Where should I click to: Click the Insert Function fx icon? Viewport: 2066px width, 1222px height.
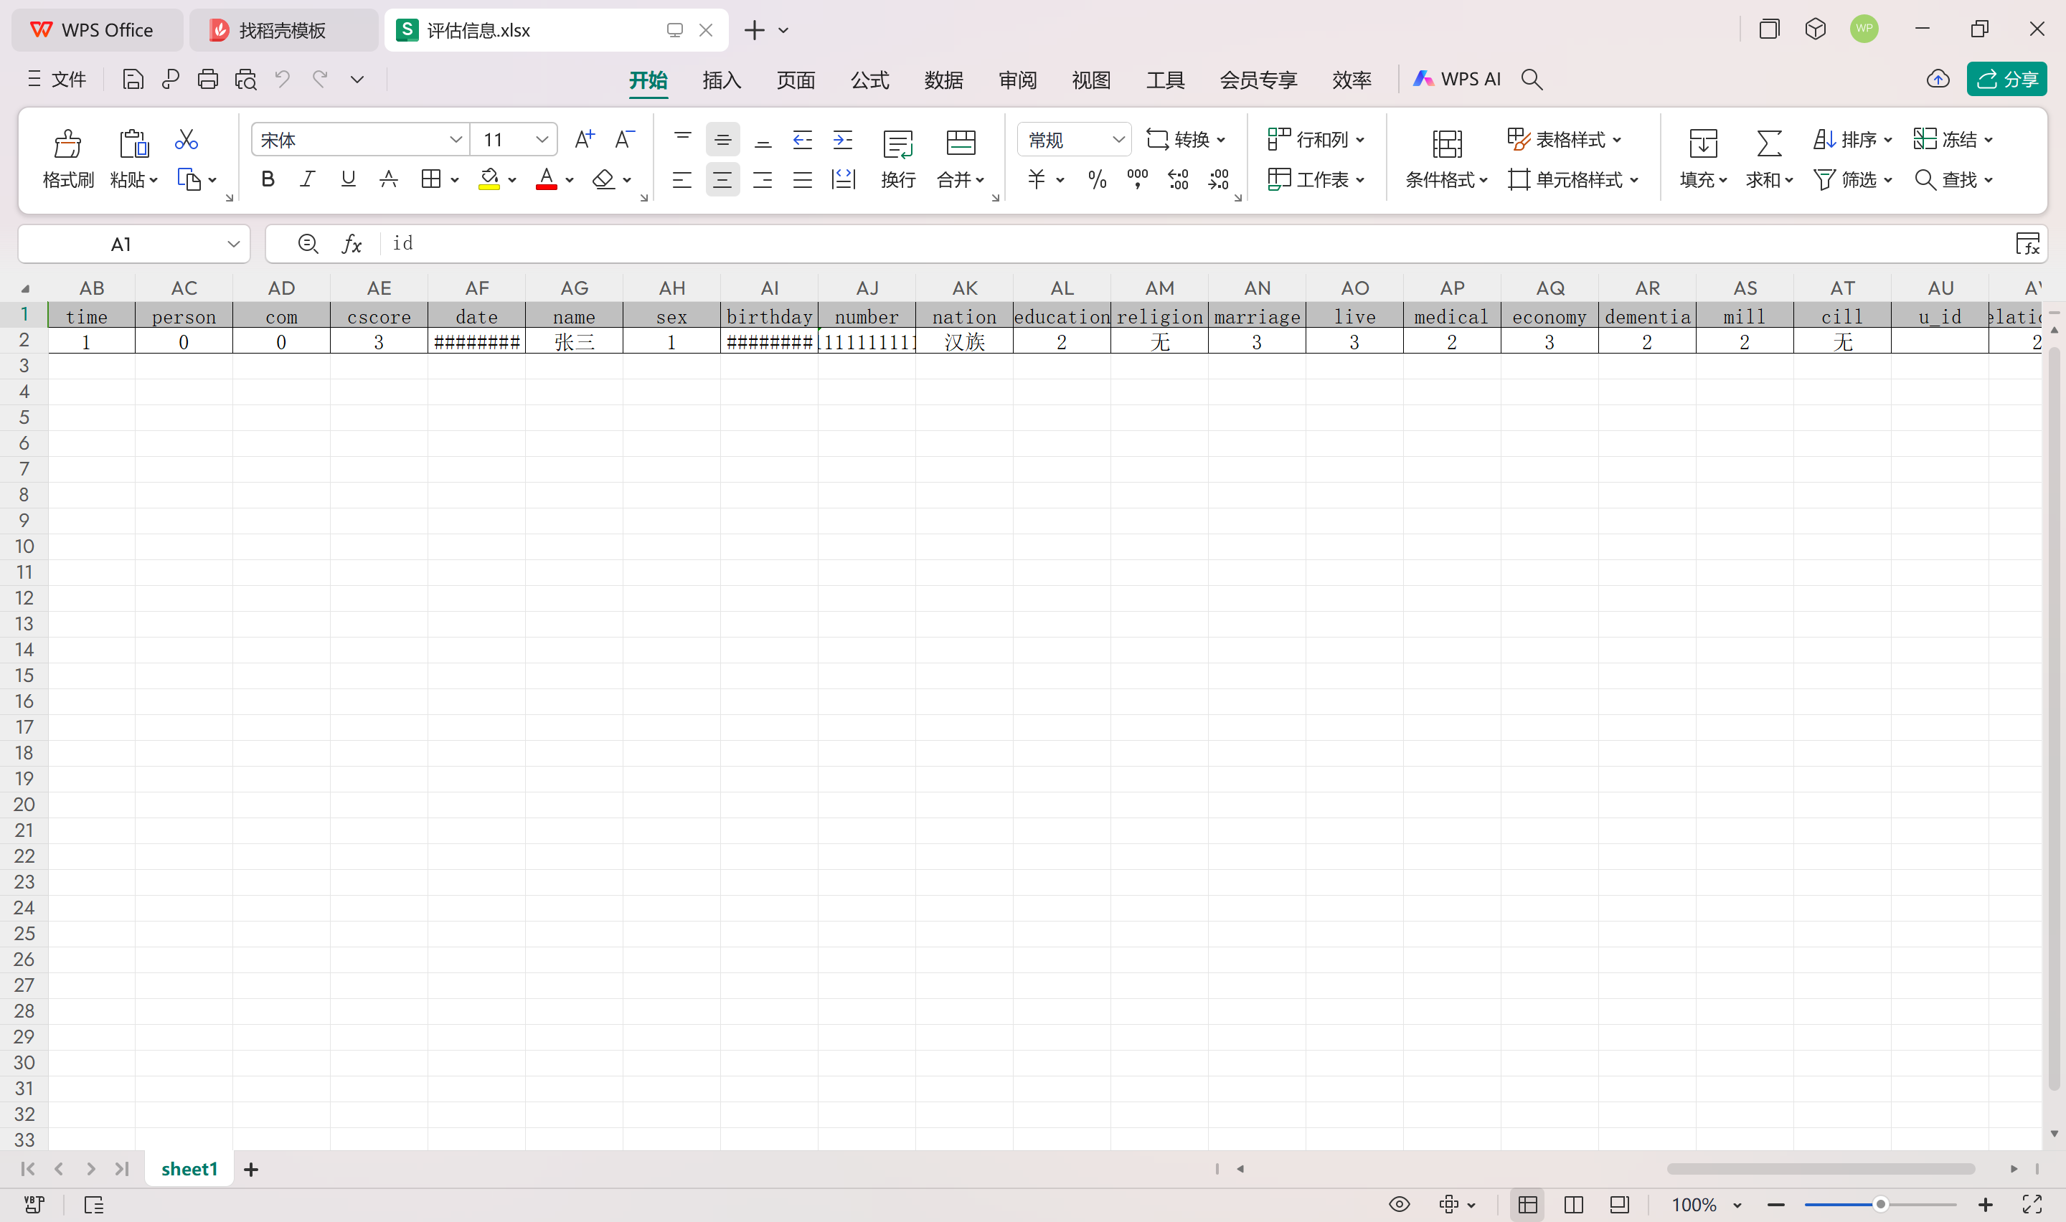[352, 244]
